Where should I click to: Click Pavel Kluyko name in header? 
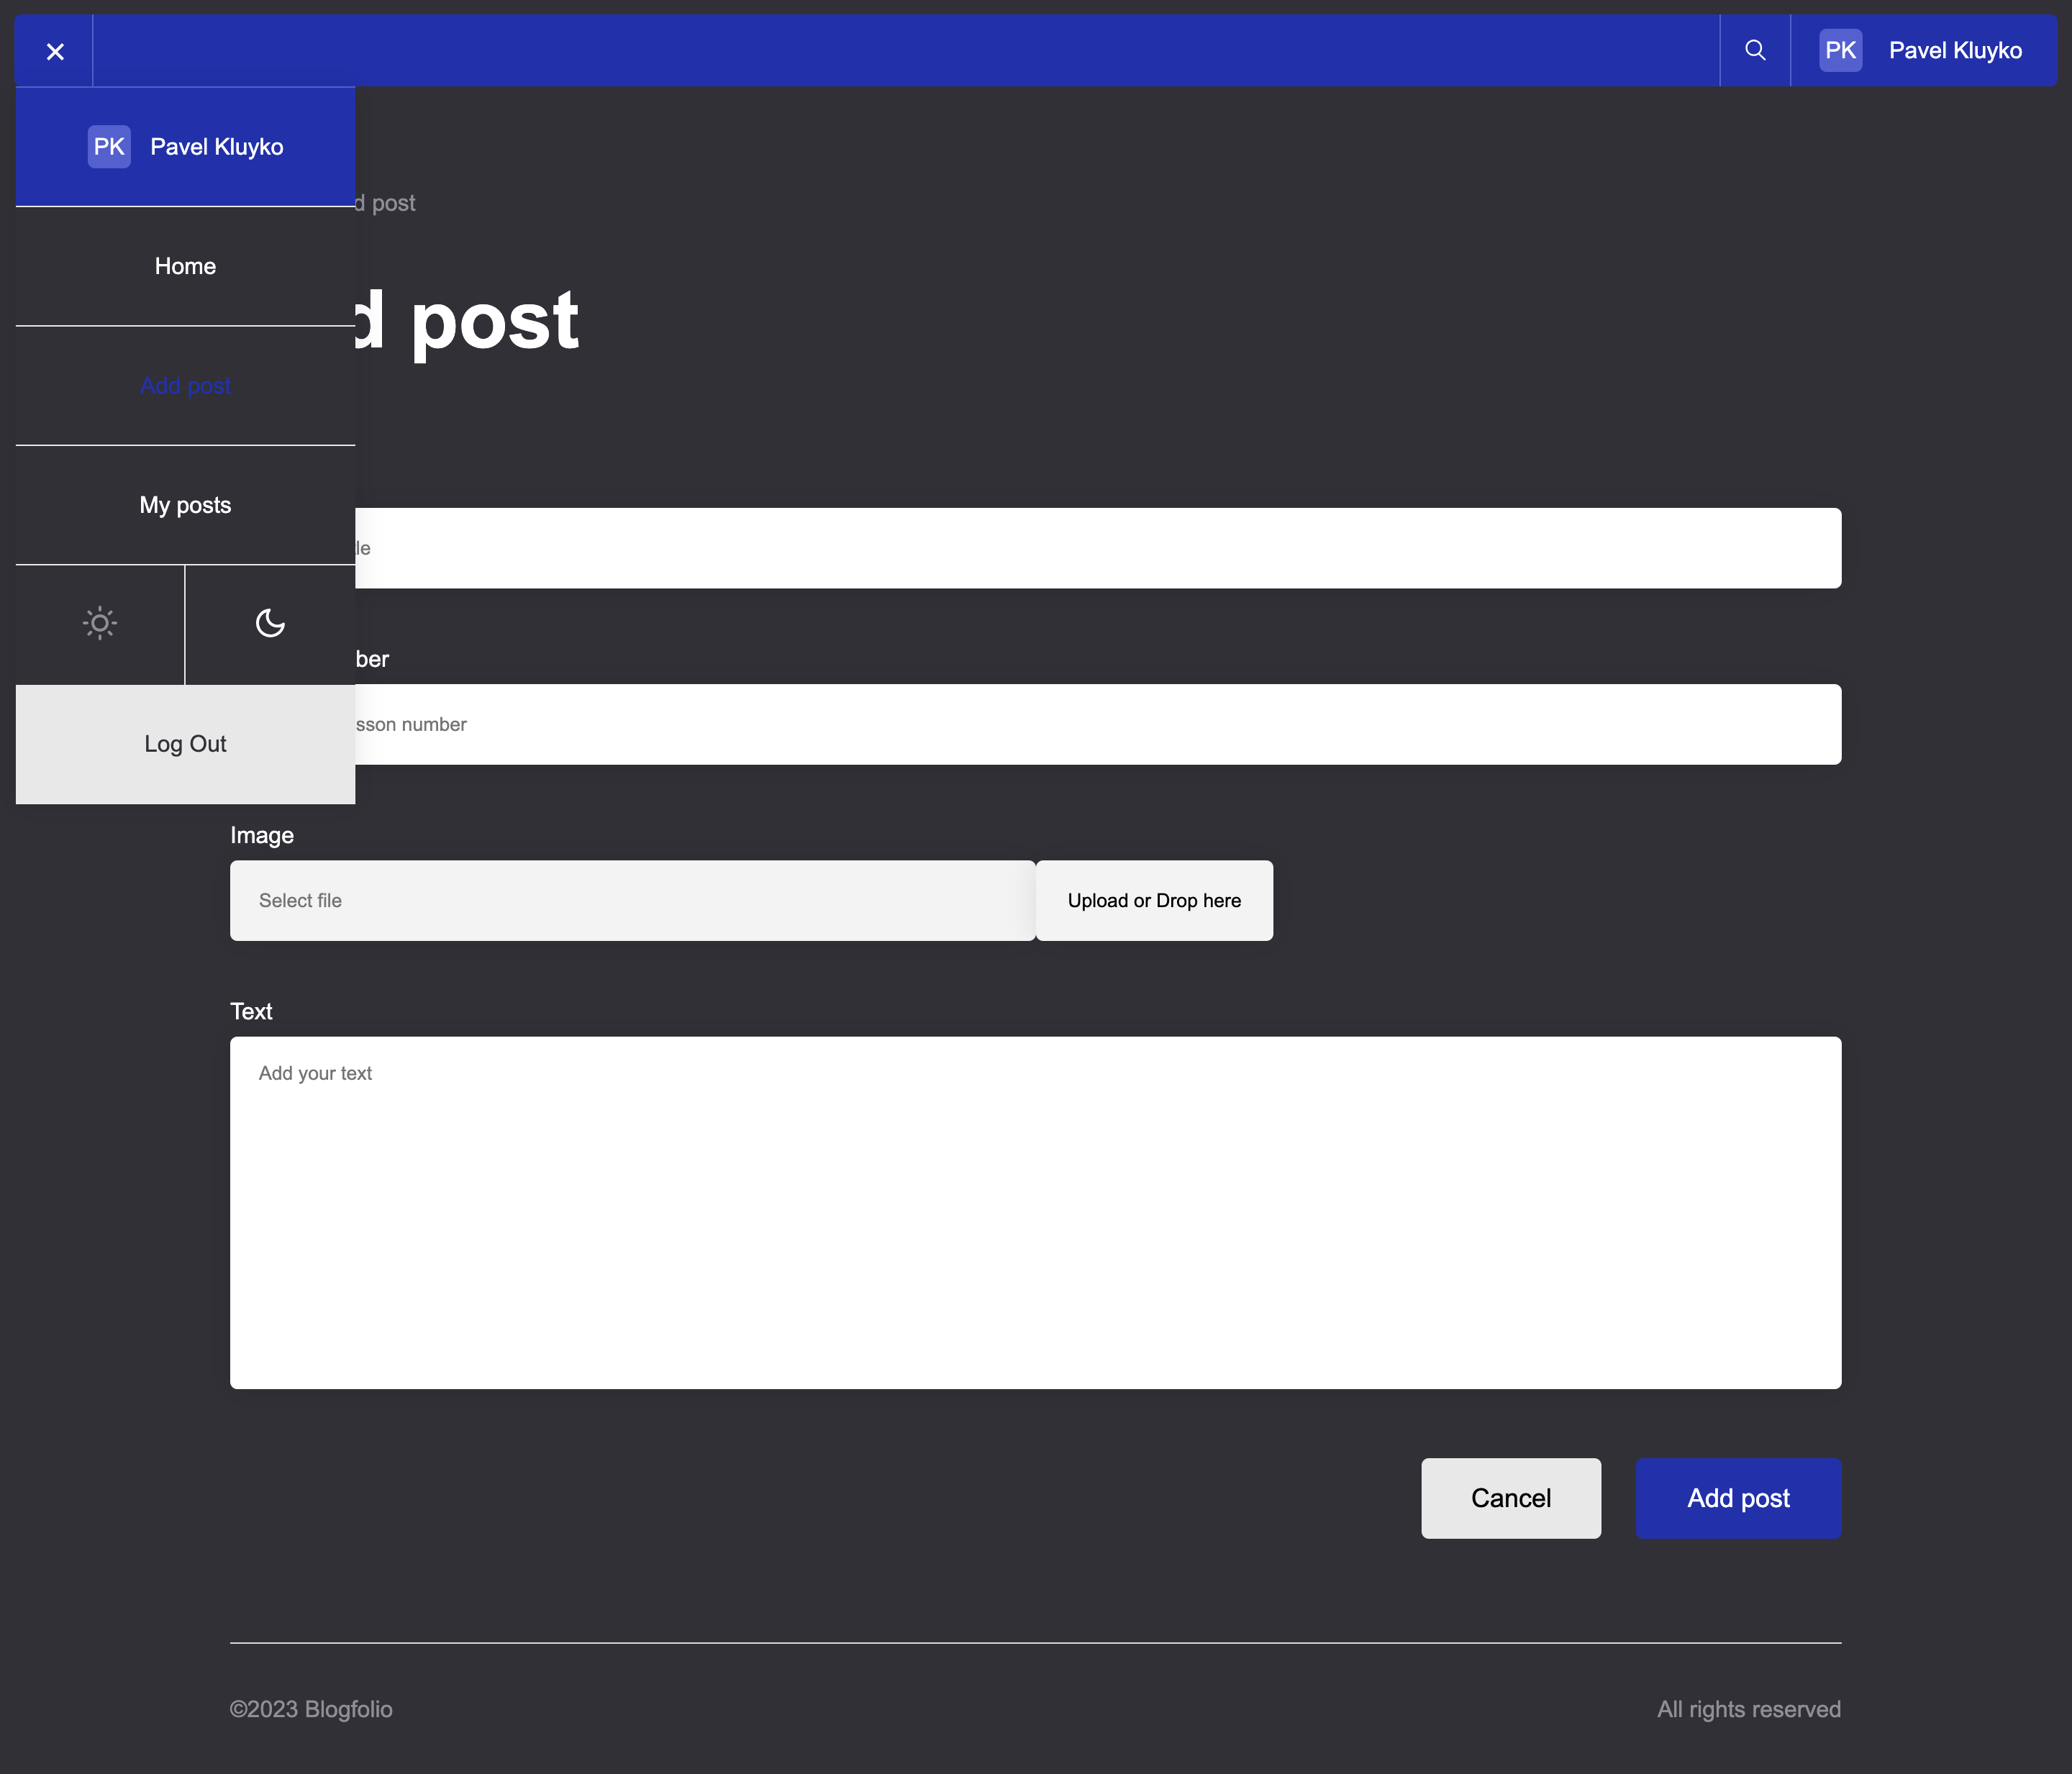coord(1954,50)
